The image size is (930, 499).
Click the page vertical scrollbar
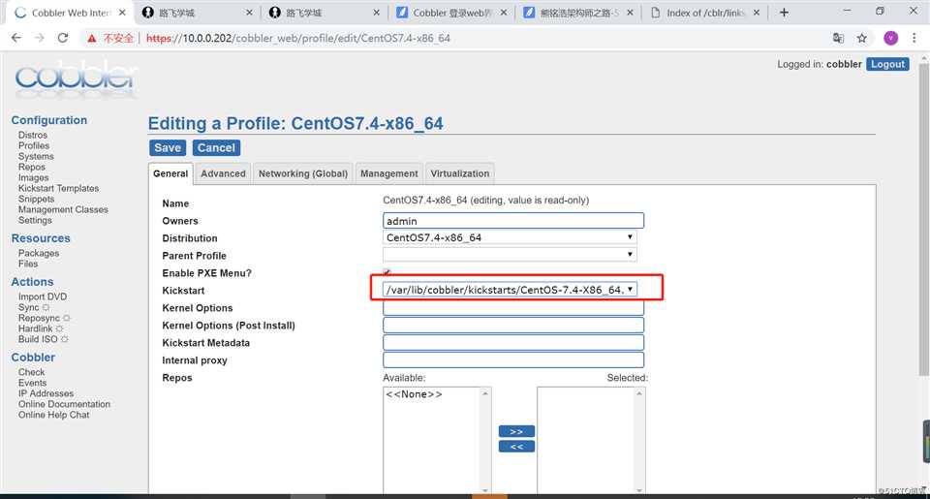pyautogui.click(x=924, y=220)
